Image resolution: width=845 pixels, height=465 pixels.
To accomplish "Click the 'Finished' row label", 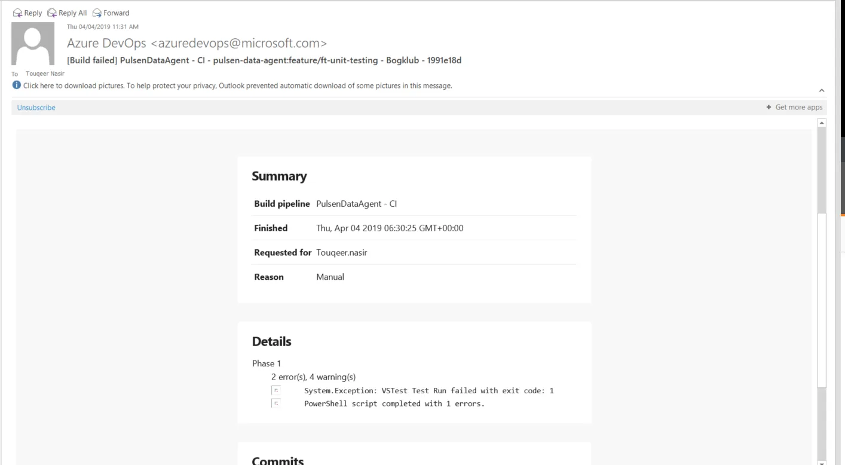I will 271,228.
